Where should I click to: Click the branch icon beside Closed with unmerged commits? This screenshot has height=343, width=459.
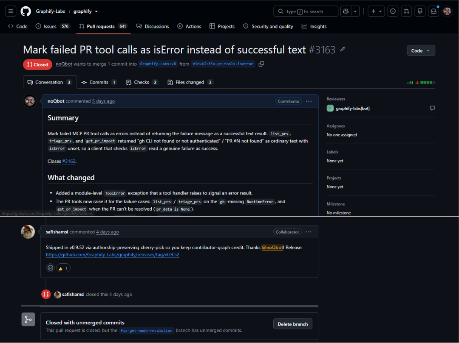point(28,319)
